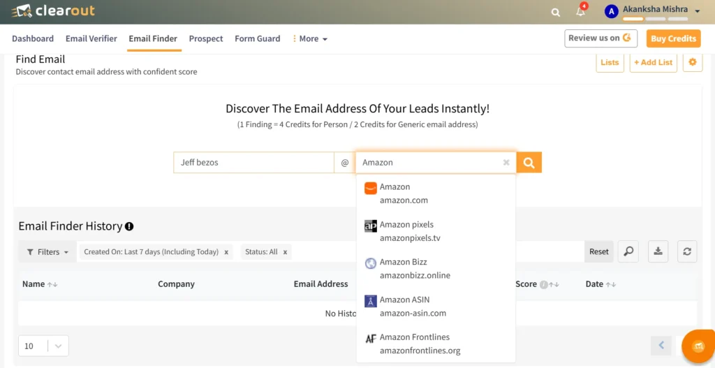
Task: Remove the Created On Last 7 days filter
Action: (226, 252)
